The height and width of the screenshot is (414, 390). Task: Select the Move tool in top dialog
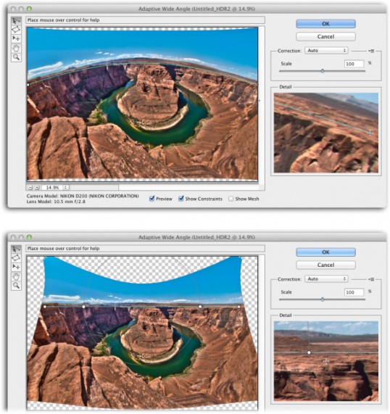coord(16,38)
